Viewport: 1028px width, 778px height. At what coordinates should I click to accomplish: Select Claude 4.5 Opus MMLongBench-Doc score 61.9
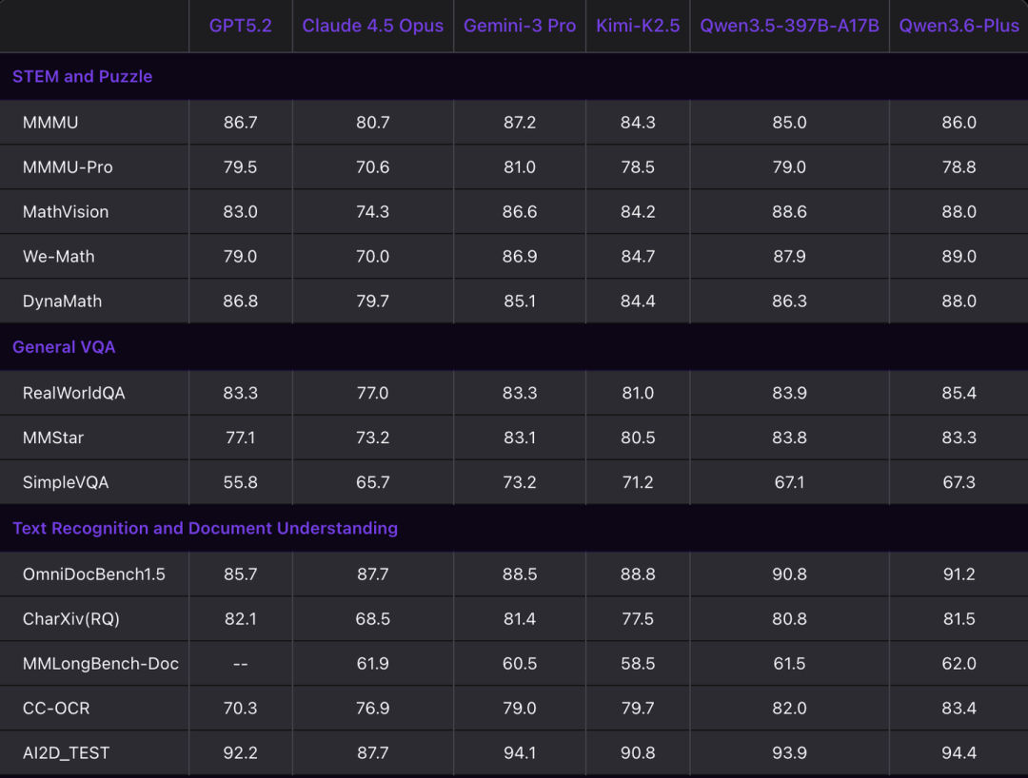(372, 664)
